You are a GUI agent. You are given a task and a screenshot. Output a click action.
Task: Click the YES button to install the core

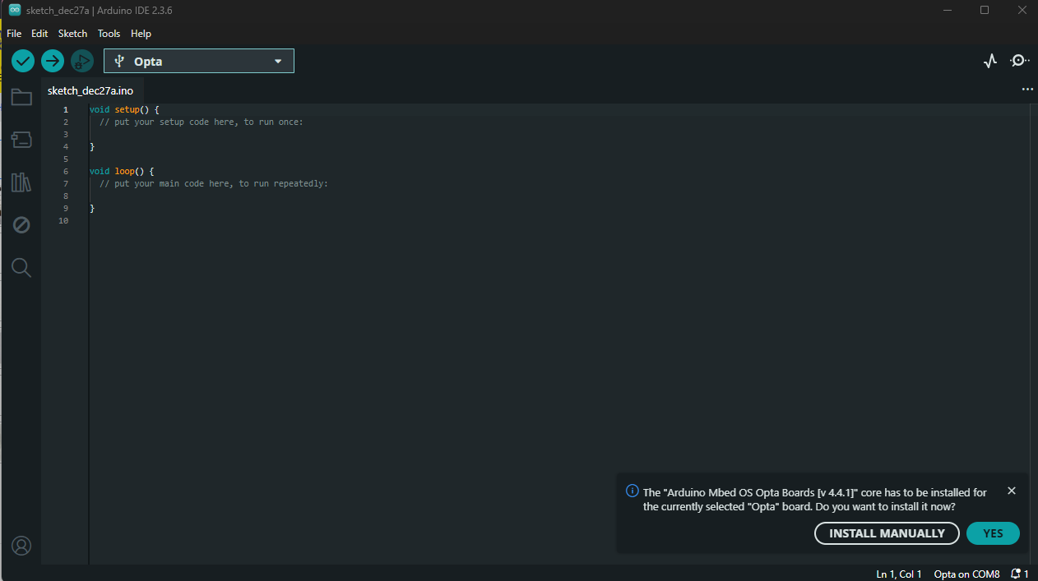[993, 533]
